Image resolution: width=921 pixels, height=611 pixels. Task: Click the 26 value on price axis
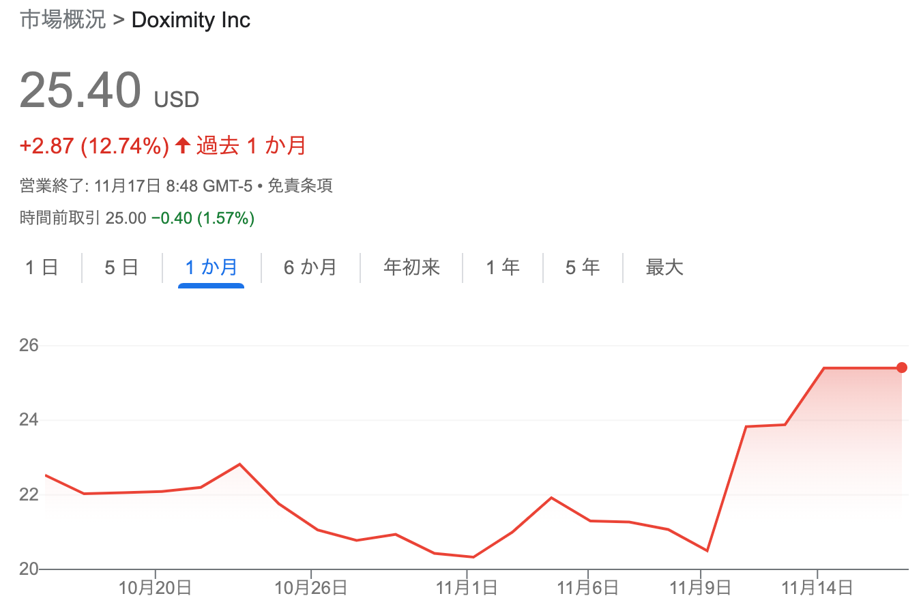point(29,346)
